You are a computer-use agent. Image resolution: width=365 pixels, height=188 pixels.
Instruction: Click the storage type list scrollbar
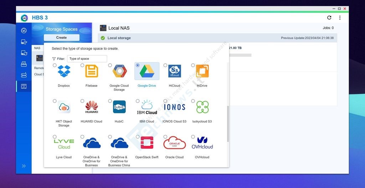[228, 124]
